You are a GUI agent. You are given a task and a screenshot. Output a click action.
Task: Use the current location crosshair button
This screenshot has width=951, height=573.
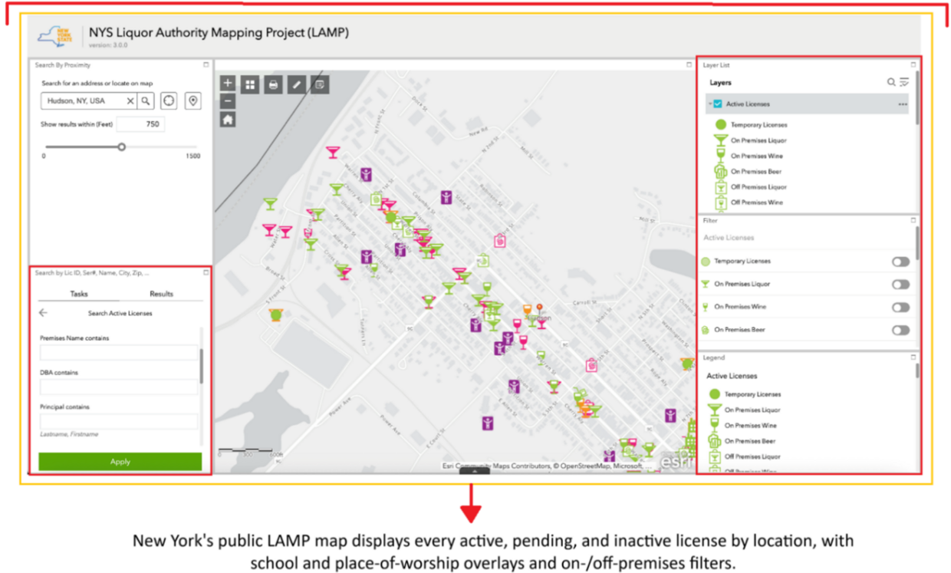[x=169, y=101]
